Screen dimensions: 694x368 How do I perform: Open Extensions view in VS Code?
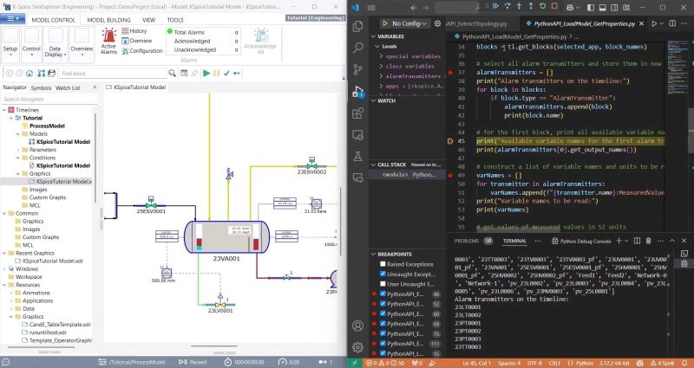pos(357,114)
